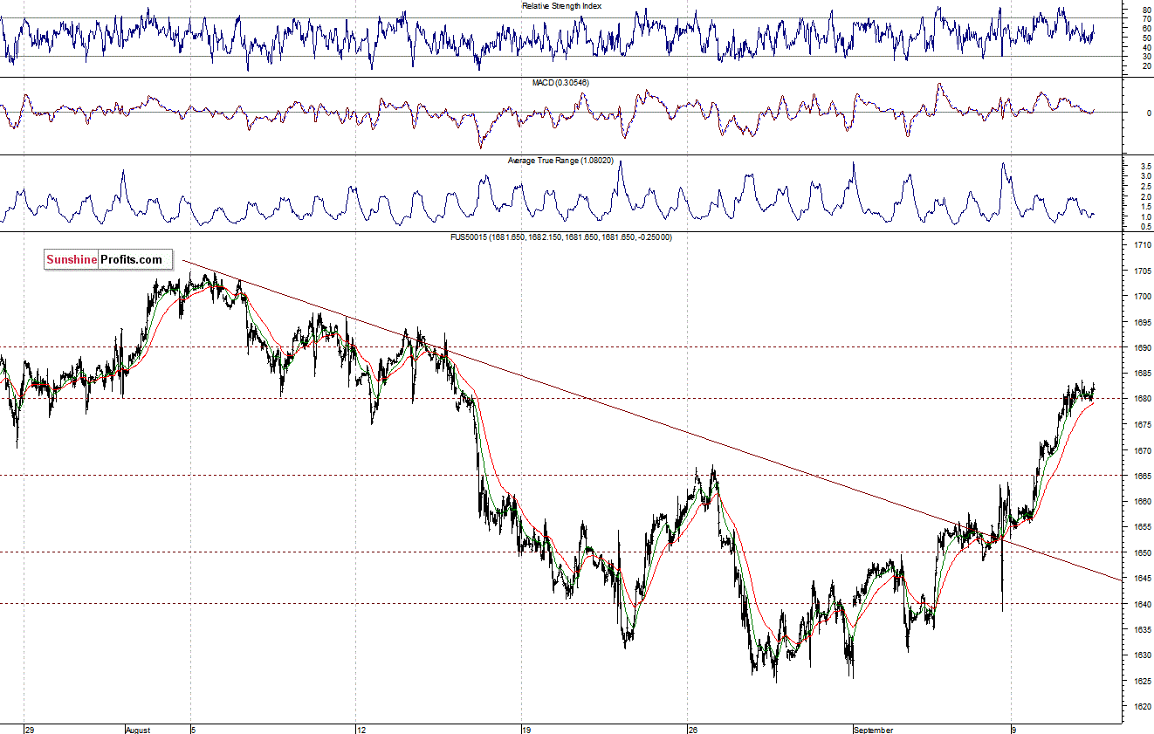The height and width of the screenshot is (734, 1154).
Task: Select the 1690 price axis label
Action: click(x=1142, y=348)
